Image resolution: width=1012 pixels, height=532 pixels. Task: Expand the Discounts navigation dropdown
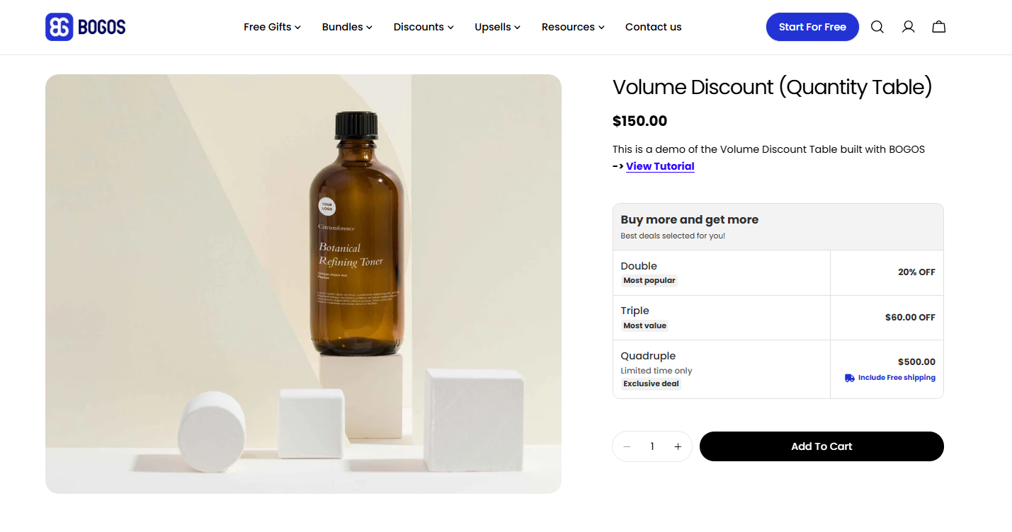coord(423,26)
